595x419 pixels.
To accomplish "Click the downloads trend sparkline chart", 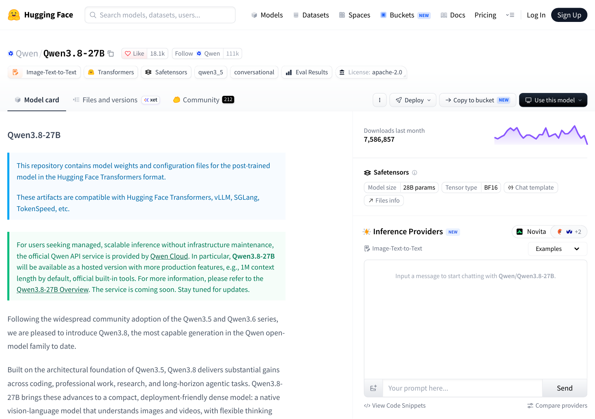I will [x=541, y=135].
